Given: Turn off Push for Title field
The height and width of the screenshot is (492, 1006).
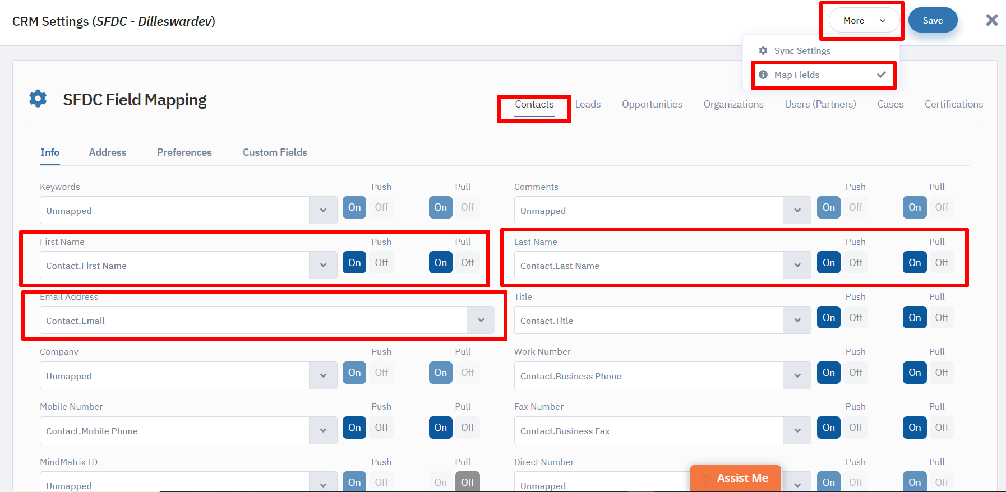Looking at the screenshot, I should [855, 318].
